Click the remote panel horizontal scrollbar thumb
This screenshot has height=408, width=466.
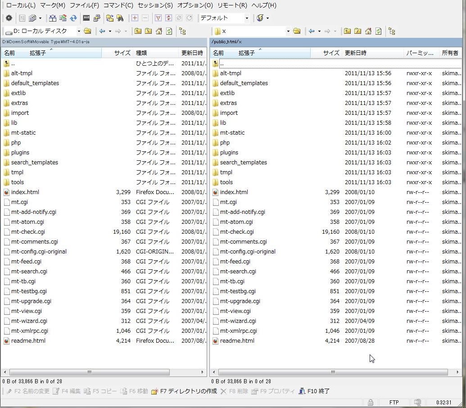click(333, 372)
